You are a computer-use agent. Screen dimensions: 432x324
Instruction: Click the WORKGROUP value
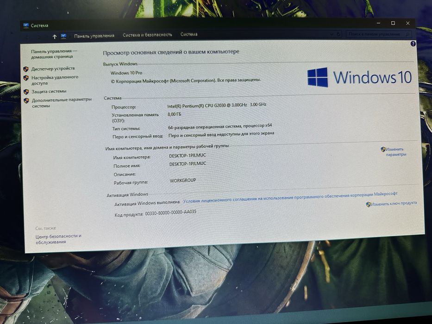[183, 180]
